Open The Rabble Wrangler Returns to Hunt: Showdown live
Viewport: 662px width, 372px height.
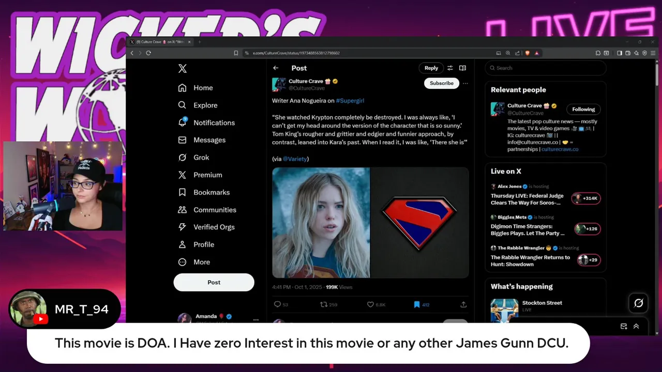[530, 261]
